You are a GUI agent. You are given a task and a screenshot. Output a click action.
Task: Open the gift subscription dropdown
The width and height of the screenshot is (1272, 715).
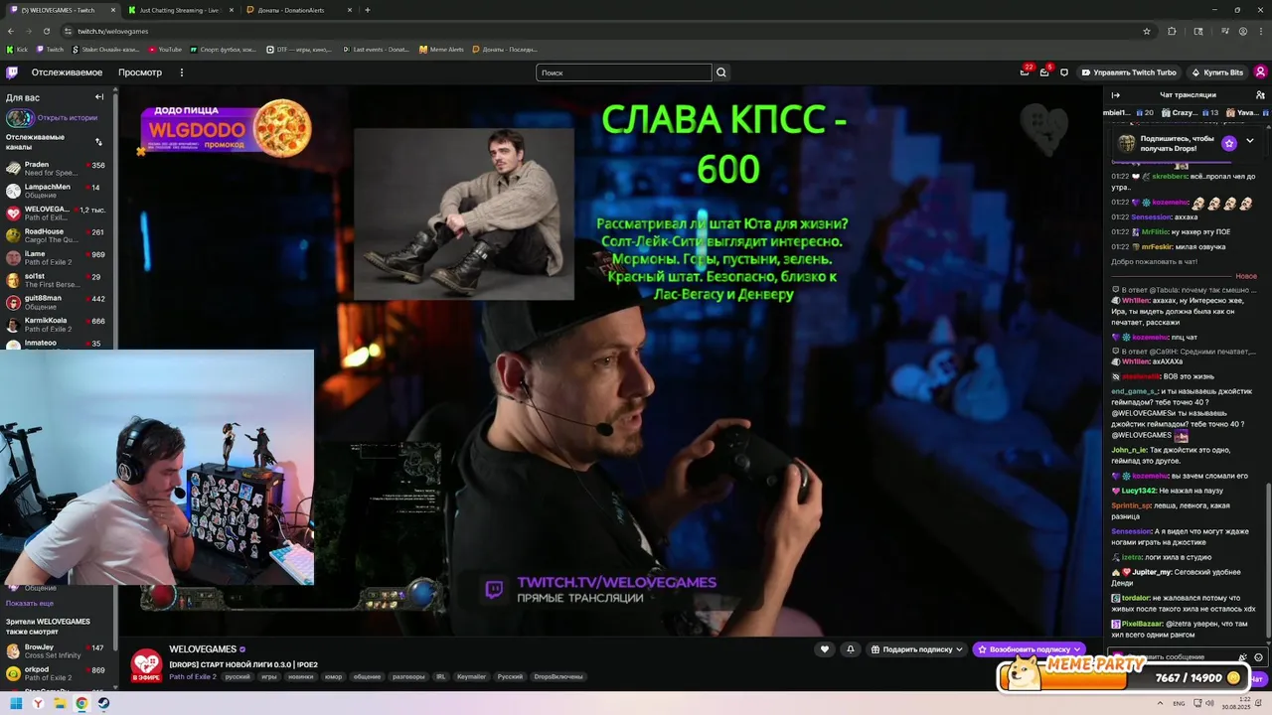tap(917, 649)
